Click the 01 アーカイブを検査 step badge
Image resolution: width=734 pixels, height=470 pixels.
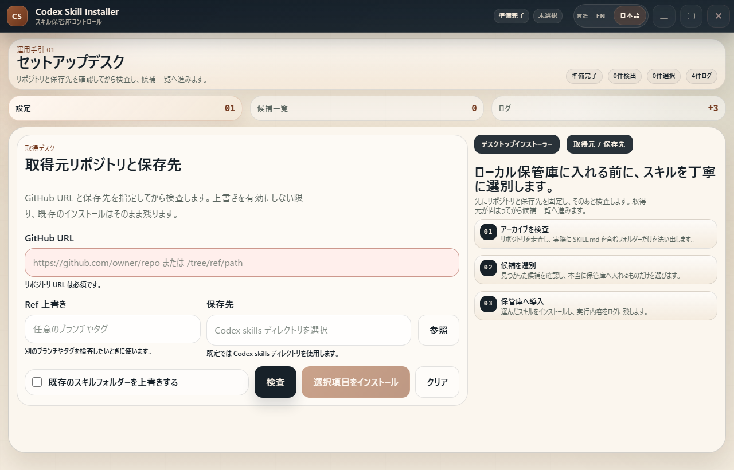coord(488,232)
